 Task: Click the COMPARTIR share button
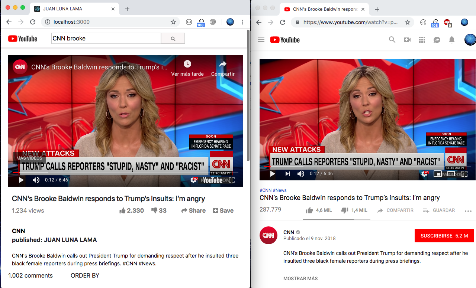(x=395, y=210)
